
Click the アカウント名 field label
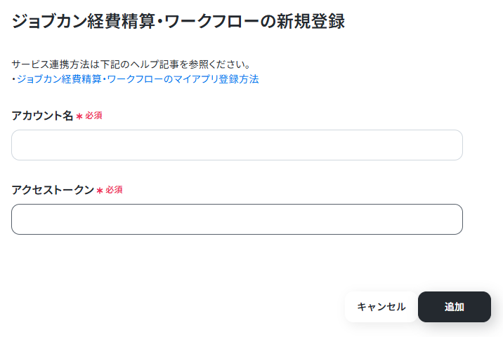pos(42,116)
